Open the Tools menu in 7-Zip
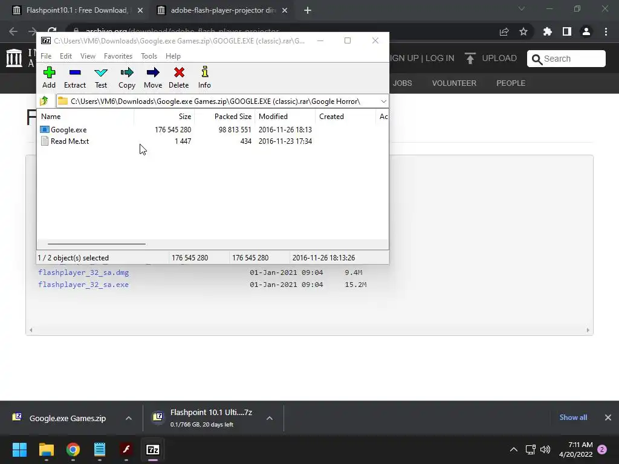Image resolution: width=619 pixels, height=464 pixels. 149,56
